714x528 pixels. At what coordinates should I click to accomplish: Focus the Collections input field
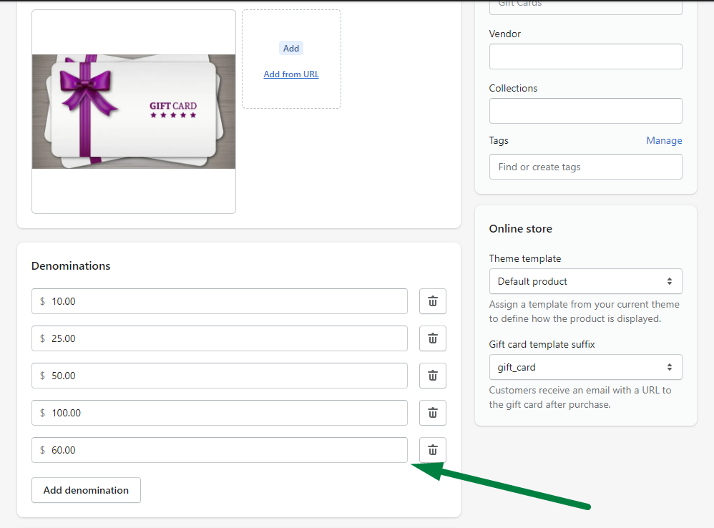point(586,111)
